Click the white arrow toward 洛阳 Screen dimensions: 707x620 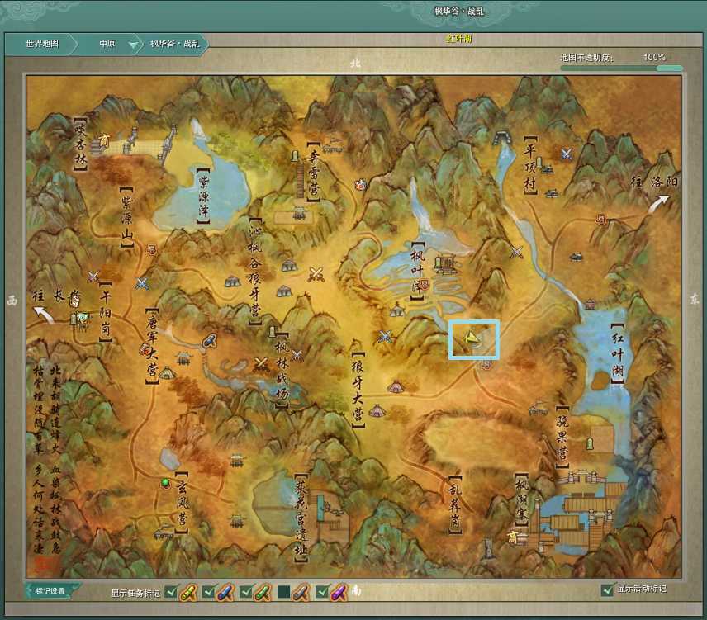(x=660, y=204)
